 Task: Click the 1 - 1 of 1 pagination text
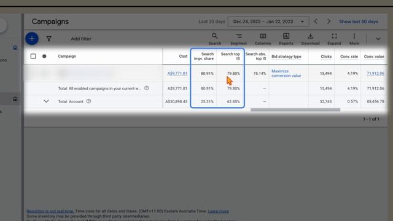(x=371, y=119)
